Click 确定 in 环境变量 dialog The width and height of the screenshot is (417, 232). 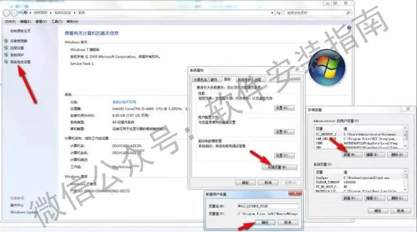(378, 211)
